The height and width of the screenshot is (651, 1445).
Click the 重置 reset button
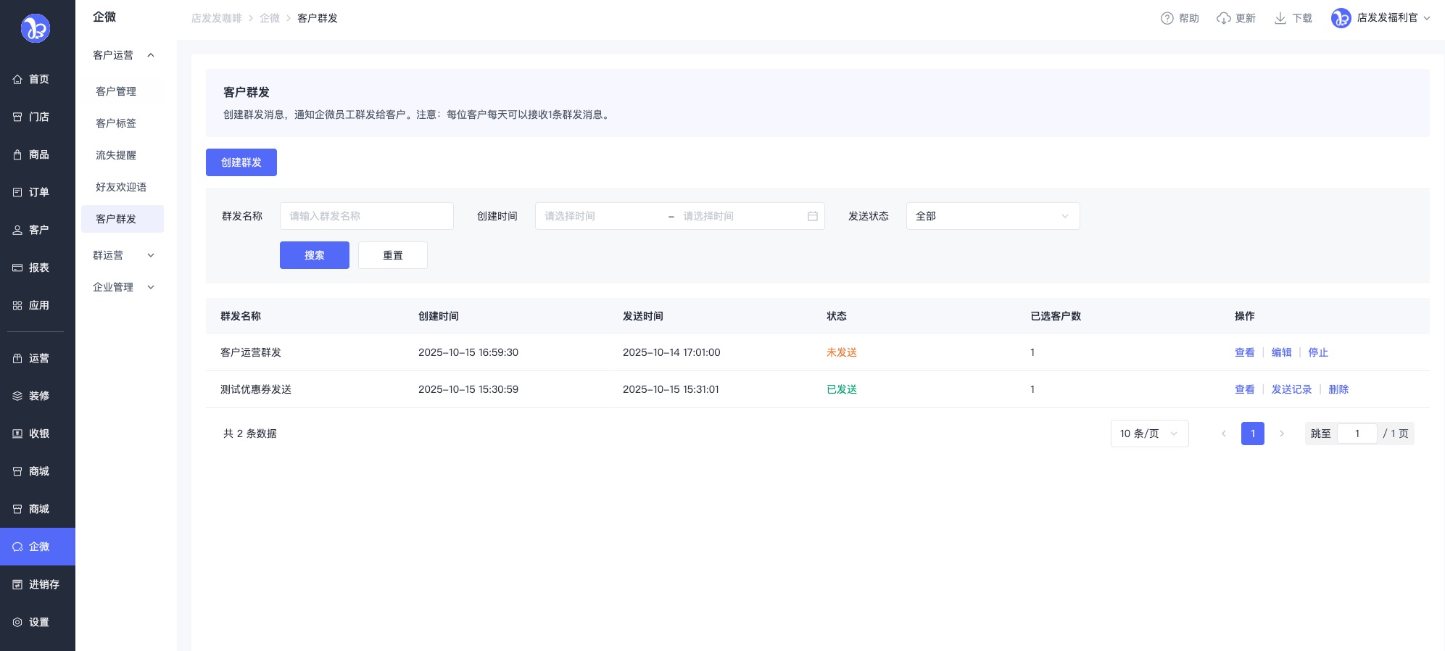click(392, 255)
